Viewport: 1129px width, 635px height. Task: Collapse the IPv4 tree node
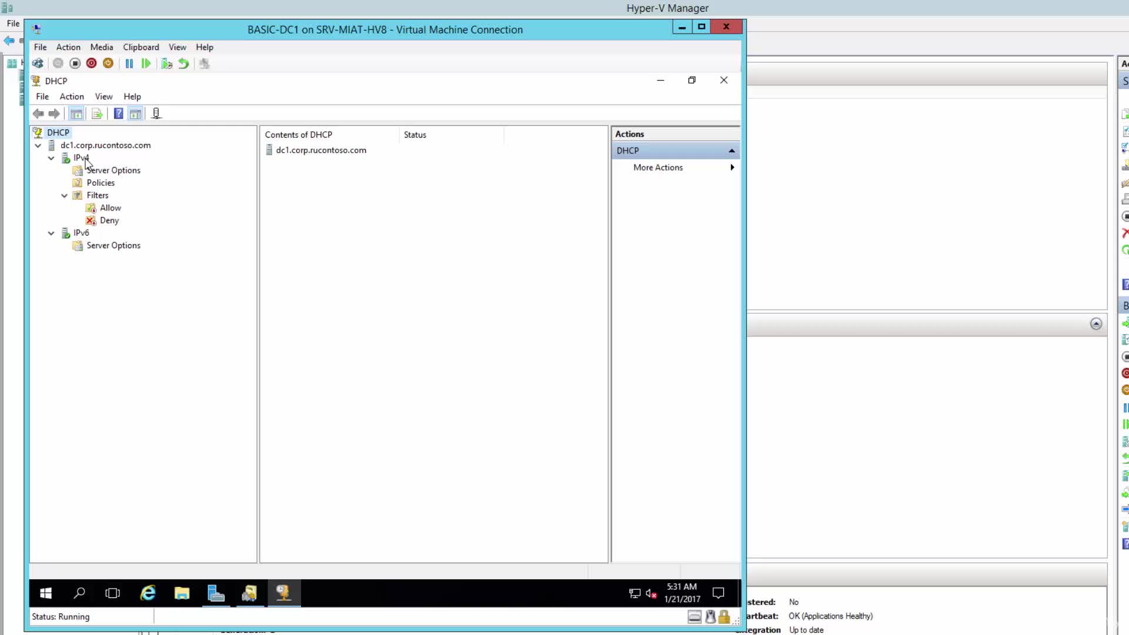[x=51, y=158]
